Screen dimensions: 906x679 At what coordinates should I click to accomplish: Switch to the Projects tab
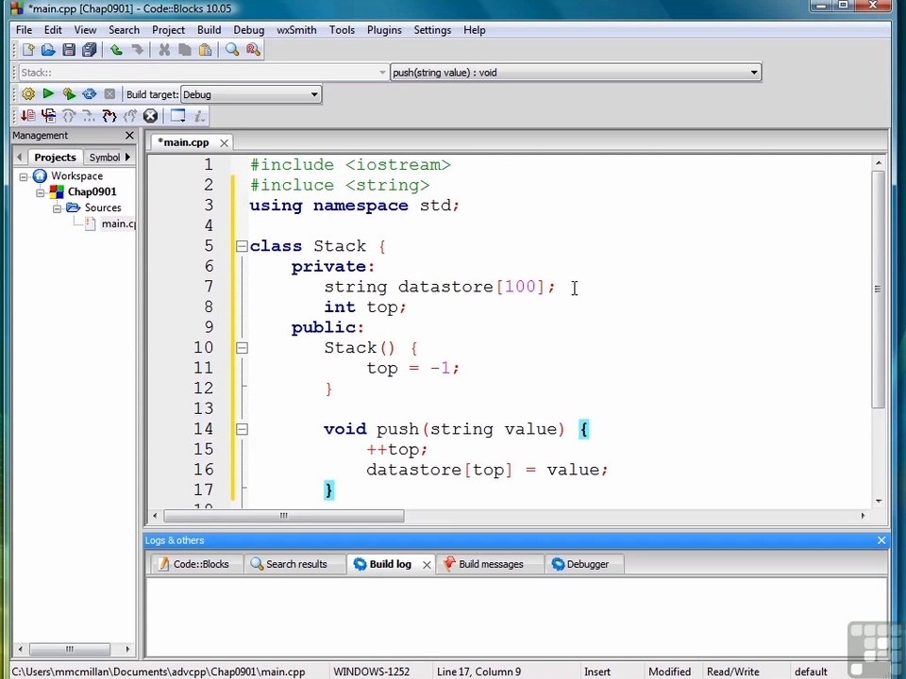55,157
